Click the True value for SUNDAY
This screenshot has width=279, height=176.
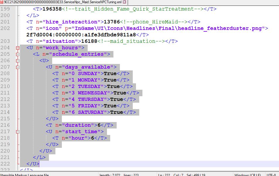(x=110, y=73)
